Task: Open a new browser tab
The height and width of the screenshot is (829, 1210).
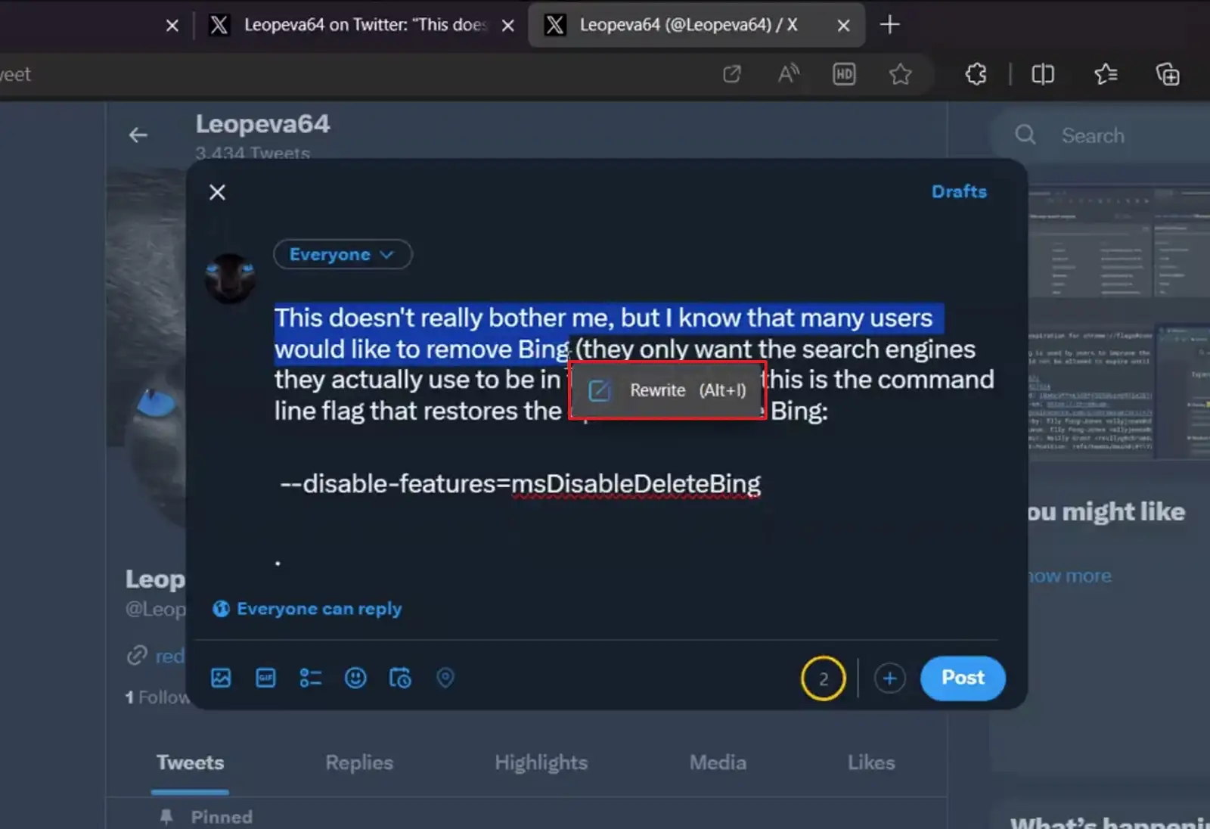Action: tap(890, 25)
